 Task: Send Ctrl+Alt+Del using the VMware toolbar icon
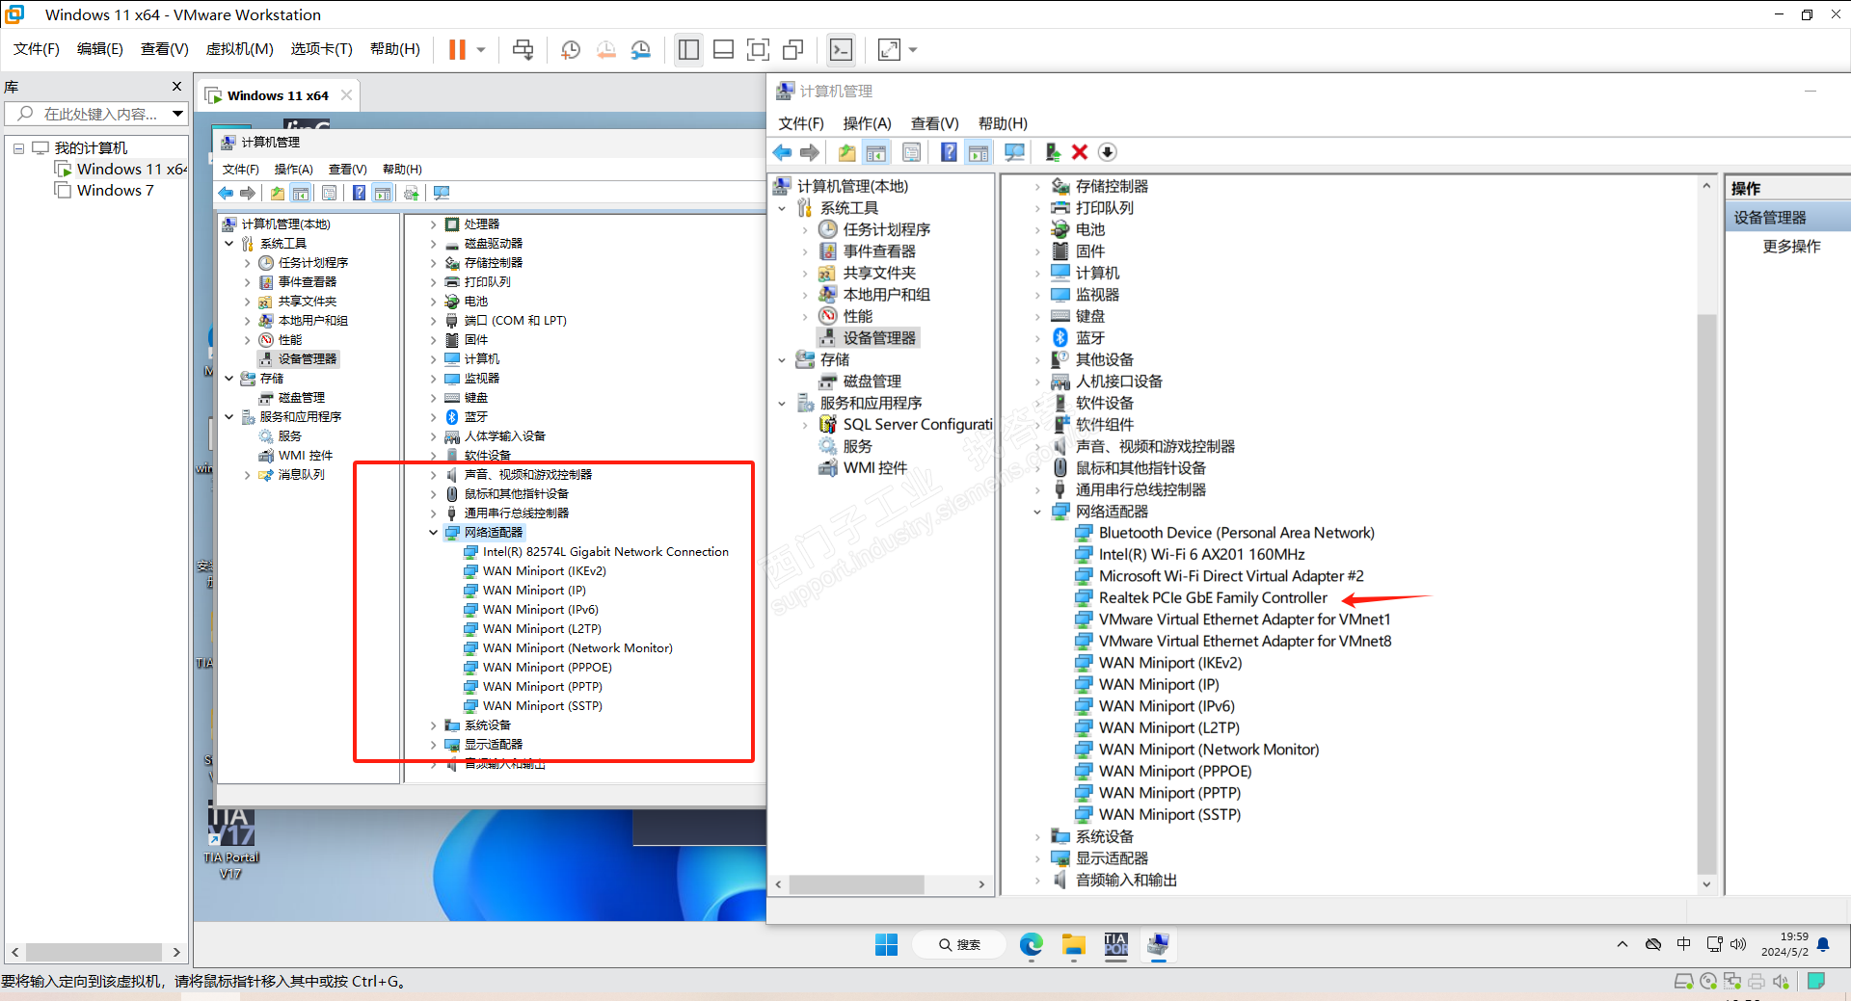(x=523, y=50)
